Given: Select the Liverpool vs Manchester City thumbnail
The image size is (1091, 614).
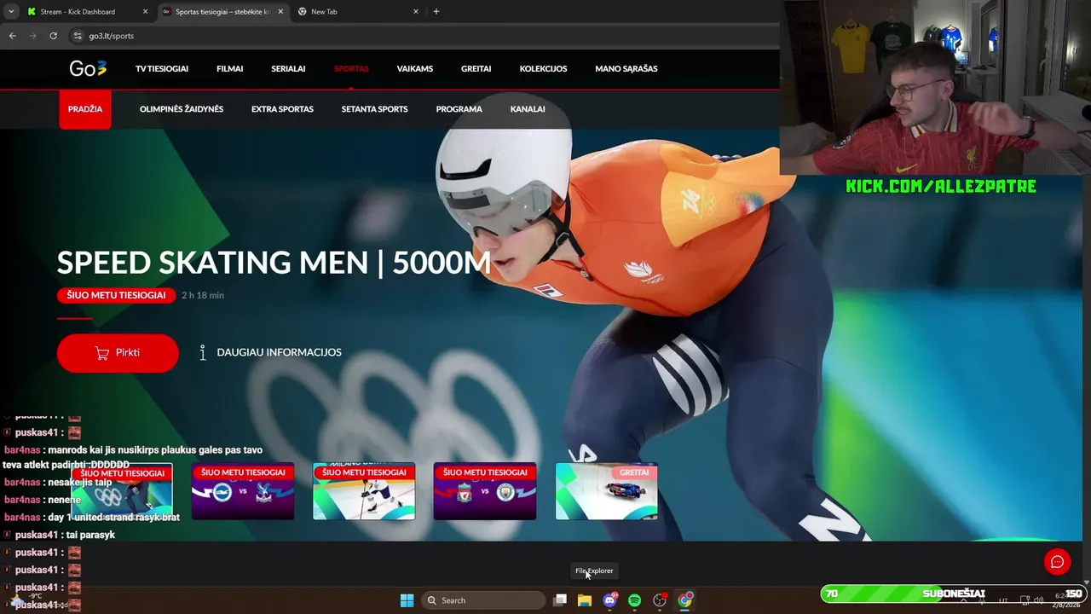Looking at the screenshot, I should coord(485,491).
